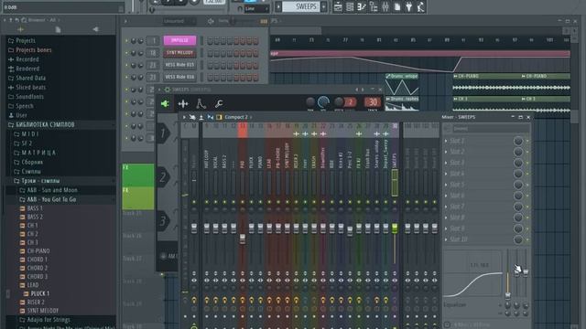586x329 pixels.
Task: Click the speaker icon in channel rack header
Action: coord(211,21)
